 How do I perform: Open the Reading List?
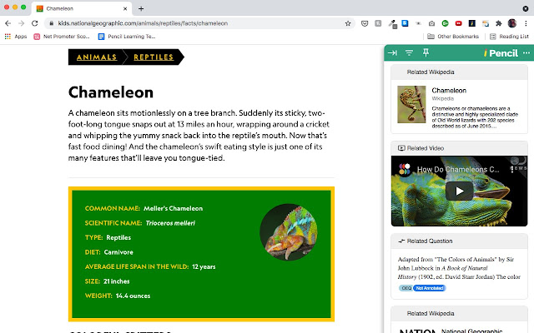click(x=509, y=37)
